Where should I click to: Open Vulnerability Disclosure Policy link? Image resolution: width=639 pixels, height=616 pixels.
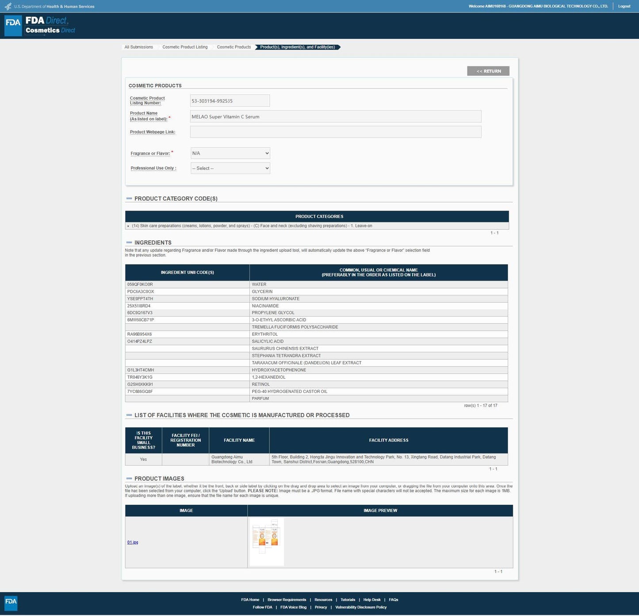[x=361, y=607]
